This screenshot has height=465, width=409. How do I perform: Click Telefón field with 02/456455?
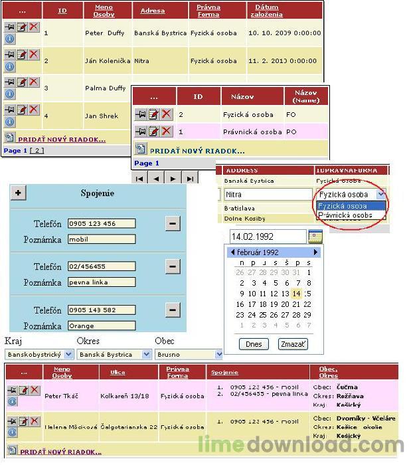point(102,266)
